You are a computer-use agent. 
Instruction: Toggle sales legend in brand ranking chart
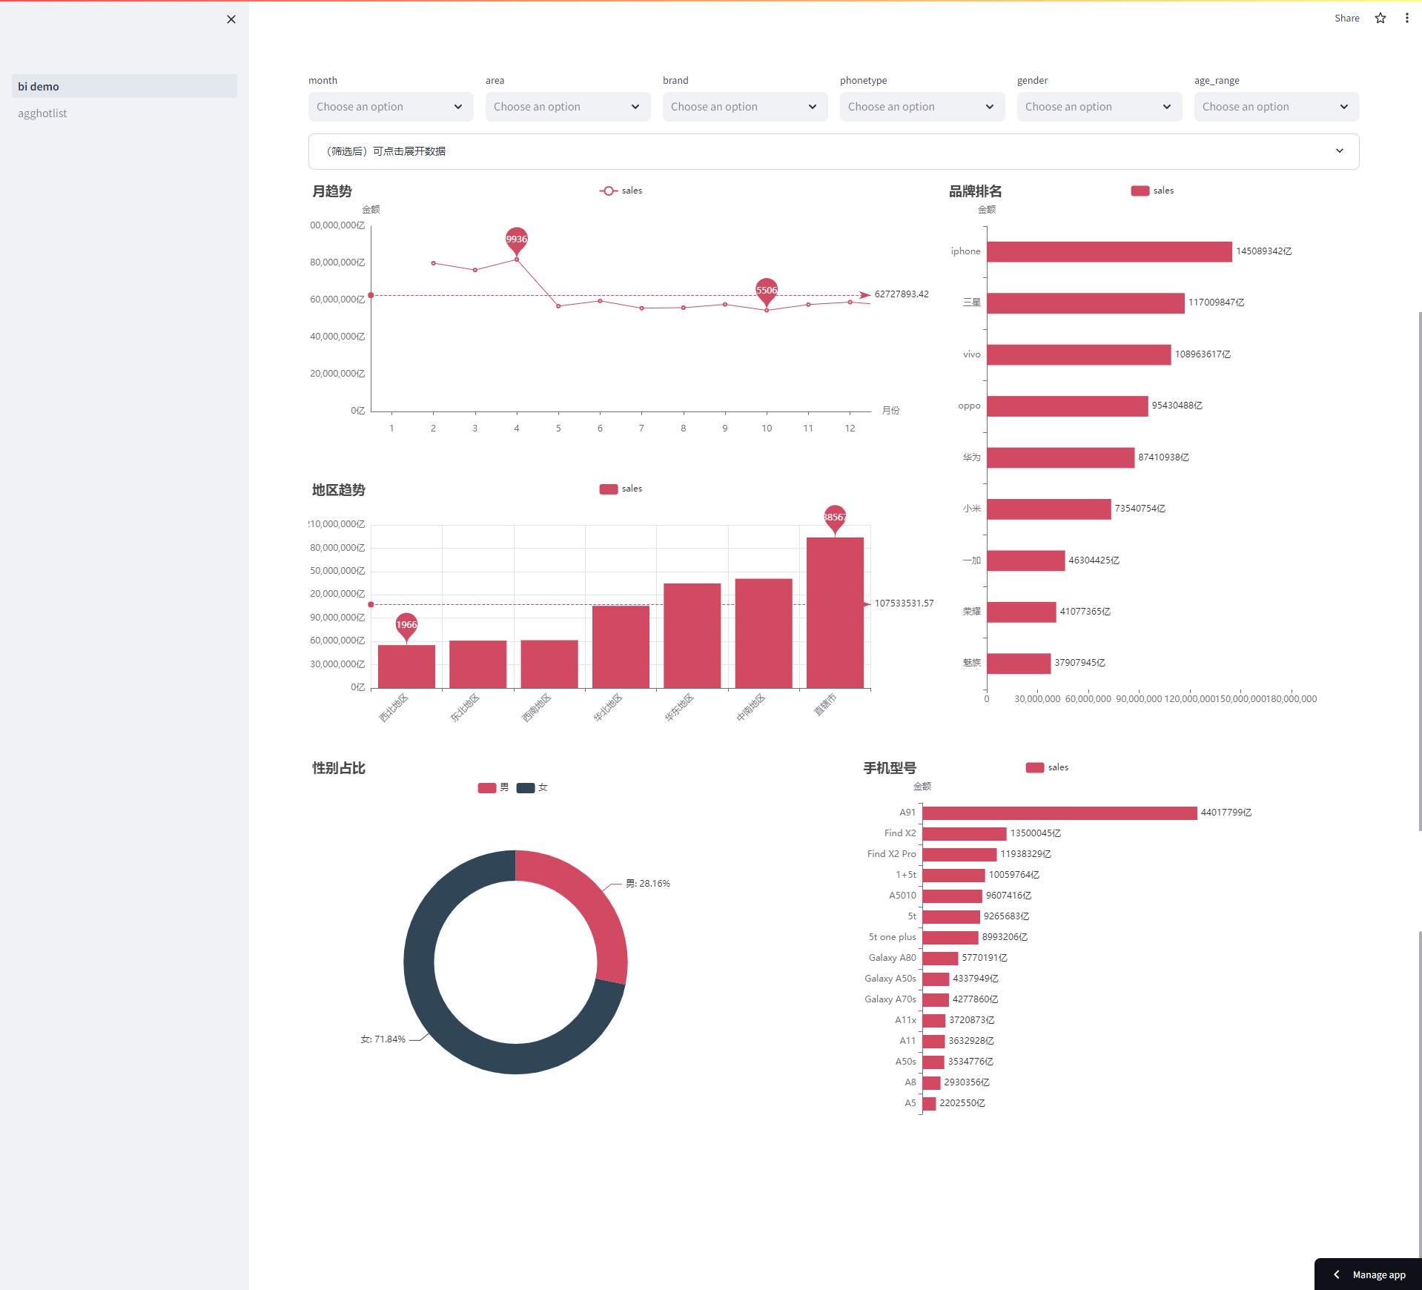pos(1152,191)
